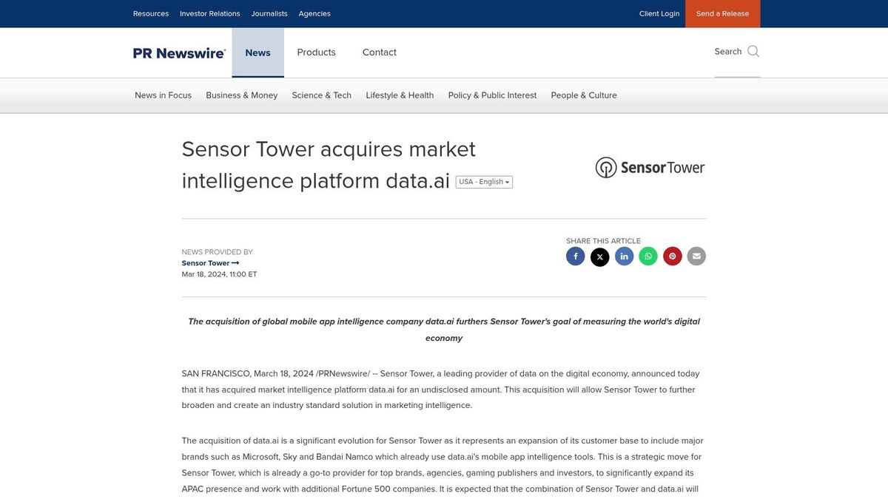The height and width of the screenshot is (499, 888).
Task: Switch to the News tab
Action: coord(258,52)
